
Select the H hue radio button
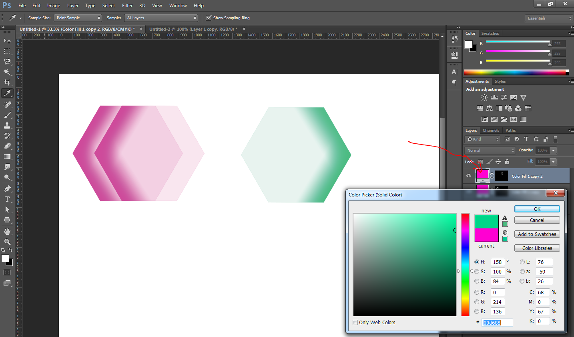pyautogui.click(x=477, y=262)
